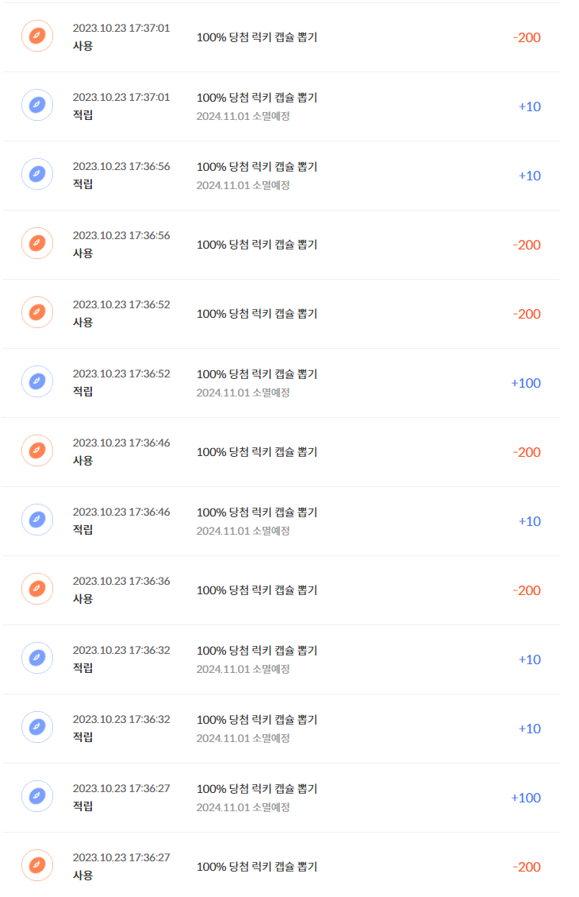Click the orange usage icon at 17:37:01
The width and height of the screenshot is (579, 897).
[x=37, y=36]
